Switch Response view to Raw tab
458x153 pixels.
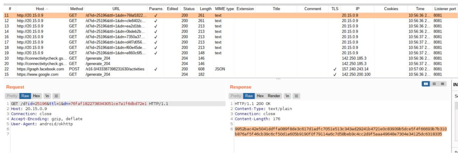249,96
